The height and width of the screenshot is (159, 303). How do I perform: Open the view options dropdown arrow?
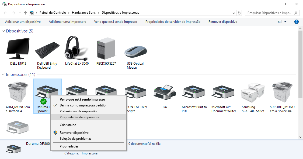click(x=285, y=22)
